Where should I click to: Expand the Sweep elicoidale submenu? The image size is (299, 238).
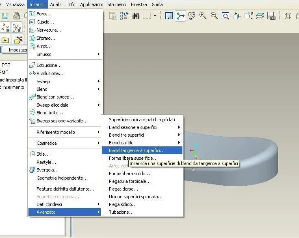tap(65, 105)
